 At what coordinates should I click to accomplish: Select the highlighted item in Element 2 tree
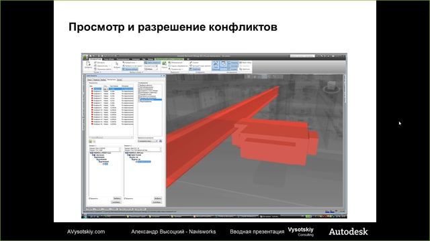pyautogui.click(x=144, y=162)
